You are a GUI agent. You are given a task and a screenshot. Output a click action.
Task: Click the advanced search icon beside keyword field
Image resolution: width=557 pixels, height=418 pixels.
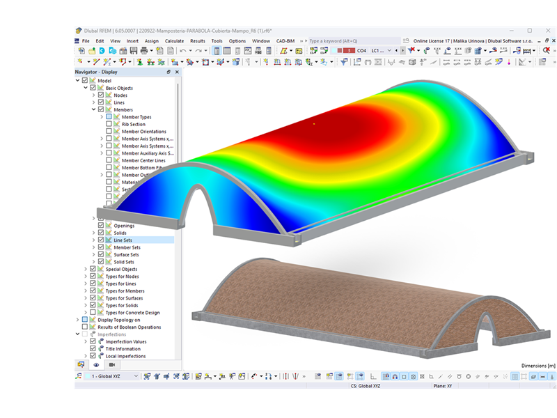pyautogui.click(x=406, y=41)
